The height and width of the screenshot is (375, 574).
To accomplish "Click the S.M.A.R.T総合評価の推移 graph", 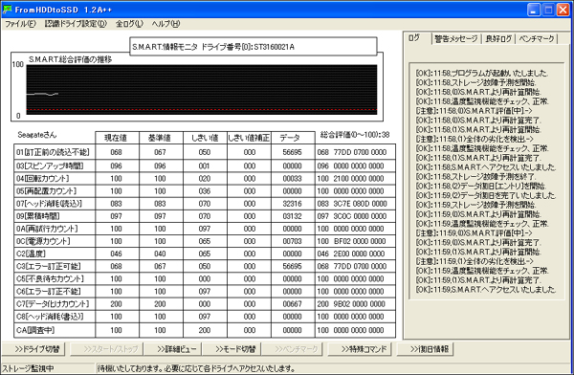I will 201,90.
